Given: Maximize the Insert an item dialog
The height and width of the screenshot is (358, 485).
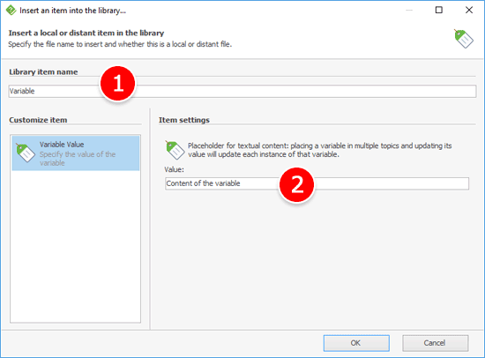Looking at the screenshot, I should tap(438, 10).
